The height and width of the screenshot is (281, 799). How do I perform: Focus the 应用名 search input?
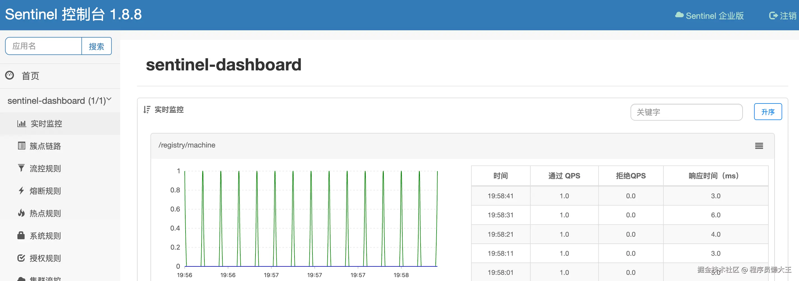click(44, 46)
